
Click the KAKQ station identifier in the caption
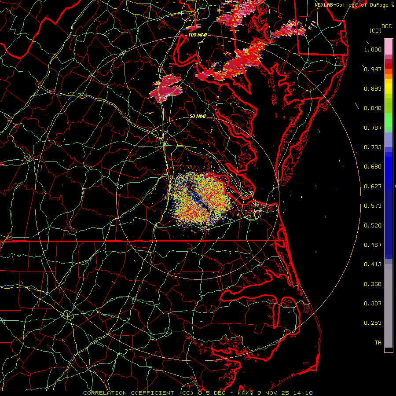246,393
